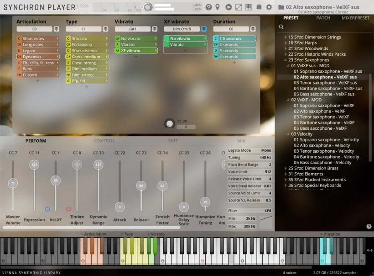374x276 pixels.
Task: Toggle the blue XF vibrato layer button
Action: click(x=203, y=29)
